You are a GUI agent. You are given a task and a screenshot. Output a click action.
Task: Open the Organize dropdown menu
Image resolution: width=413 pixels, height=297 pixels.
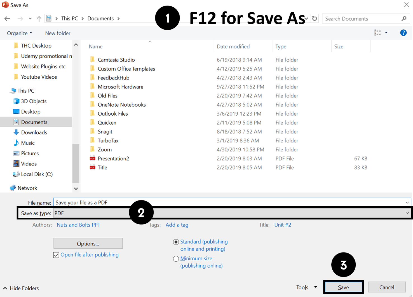(x=19, y=33)
